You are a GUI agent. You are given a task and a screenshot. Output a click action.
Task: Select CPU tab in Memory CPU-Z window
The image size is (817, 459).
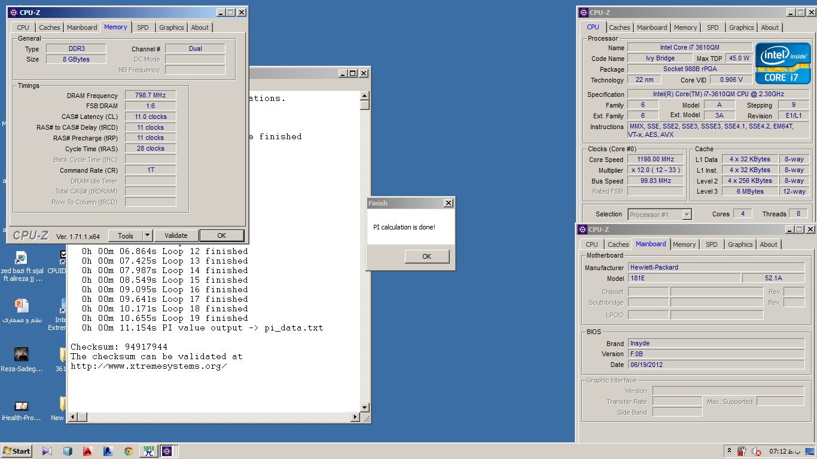coord(23,27)
